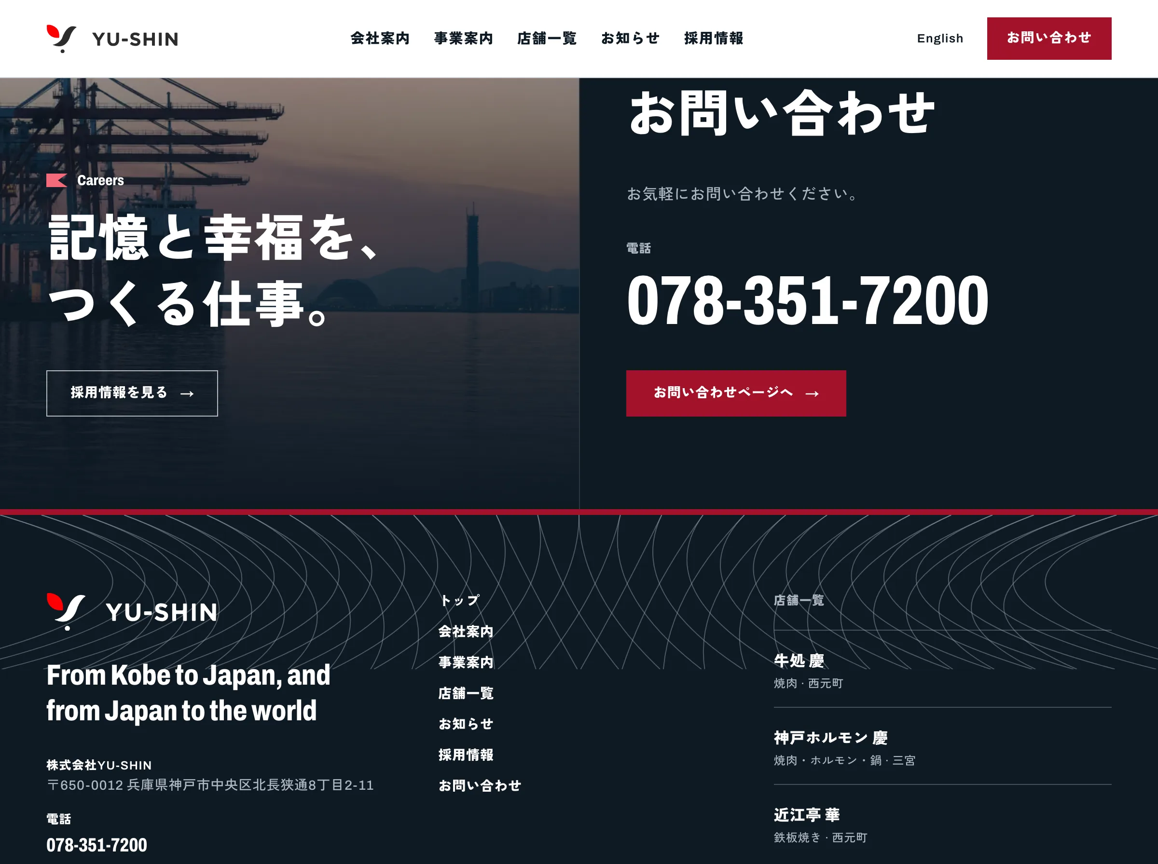Click the footer address 〒650-0012 line
This screenshot has width=1158, height=864.
click(210, 785)
